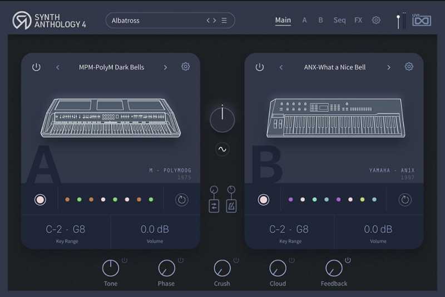This screenshot has height=297, width=445.
Task: Click the Cloud knob
Action: pos(278,268)
